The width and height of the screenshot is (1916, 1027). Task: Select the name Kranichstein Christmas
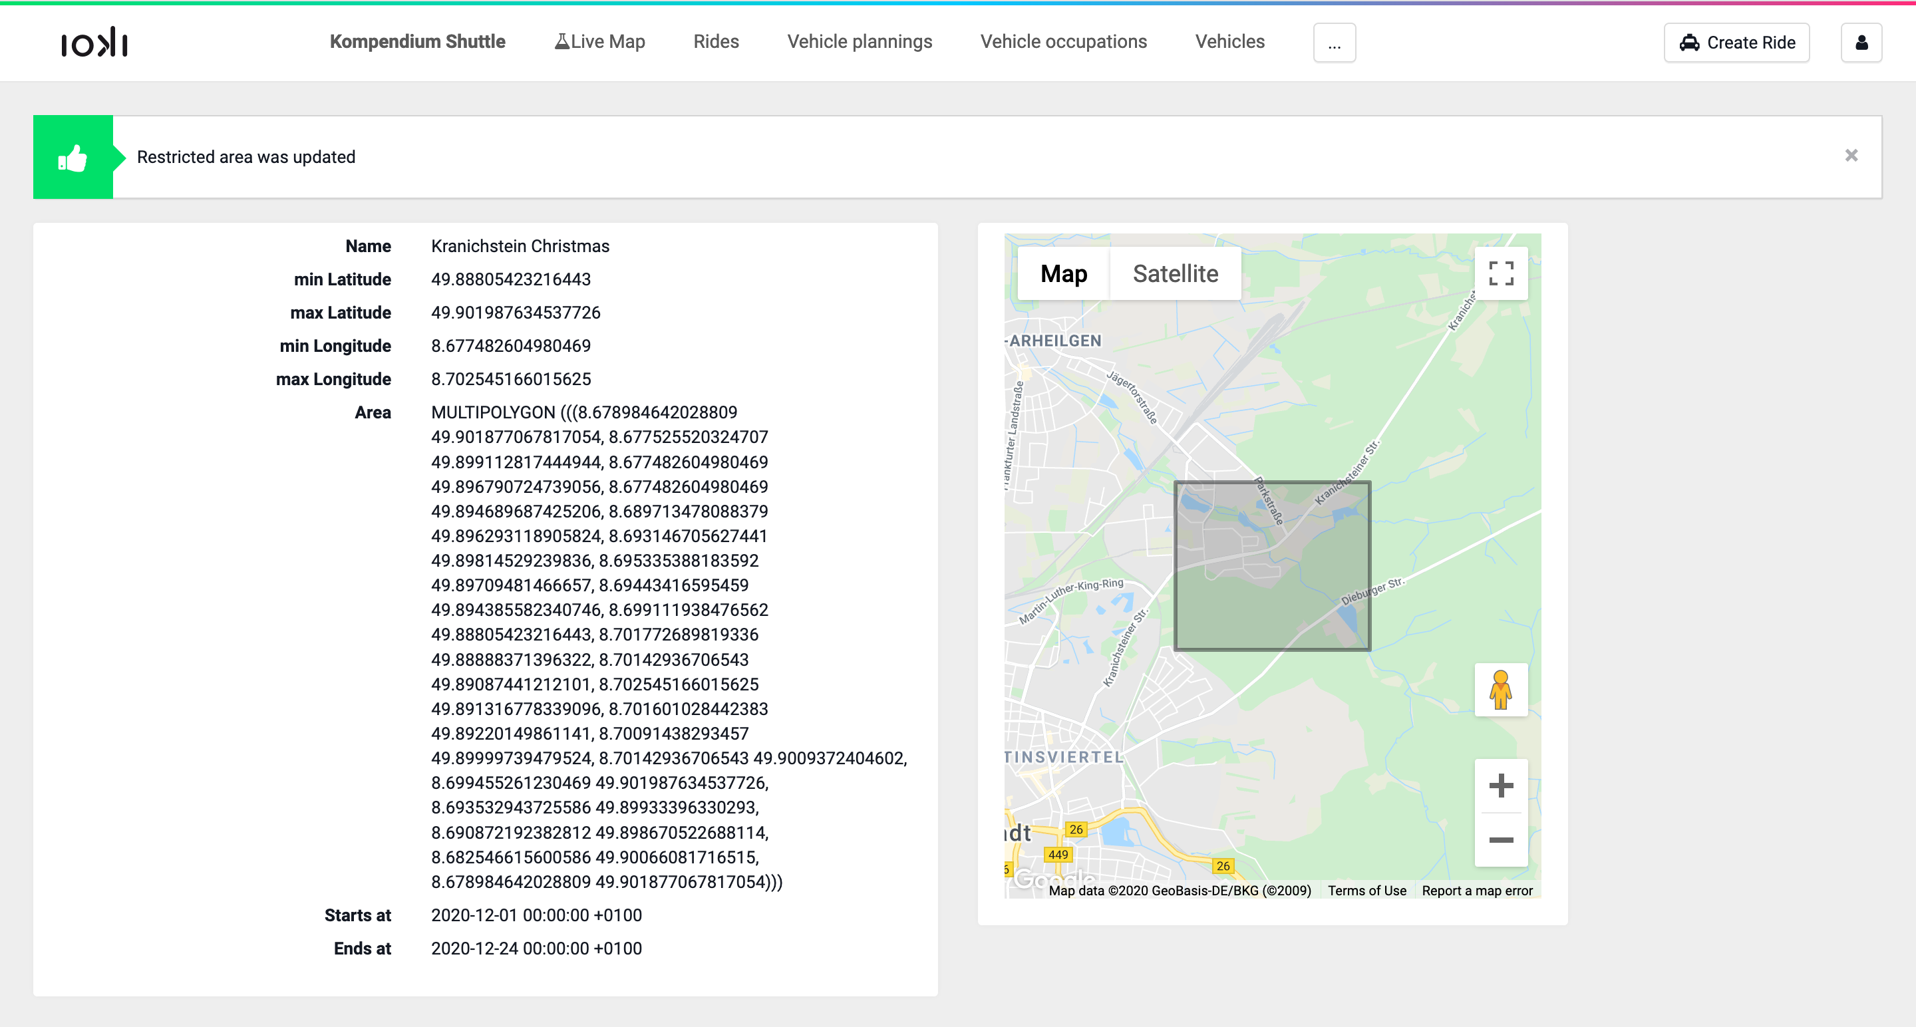tap(520, 246)
